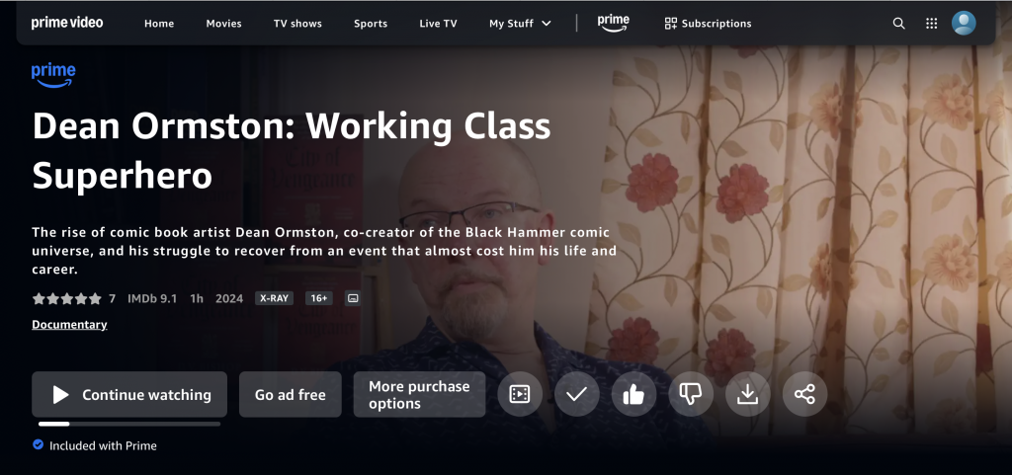Click the Prime logo in navigation bar
Screen dimensions: 1012x475
pos(613,23)
